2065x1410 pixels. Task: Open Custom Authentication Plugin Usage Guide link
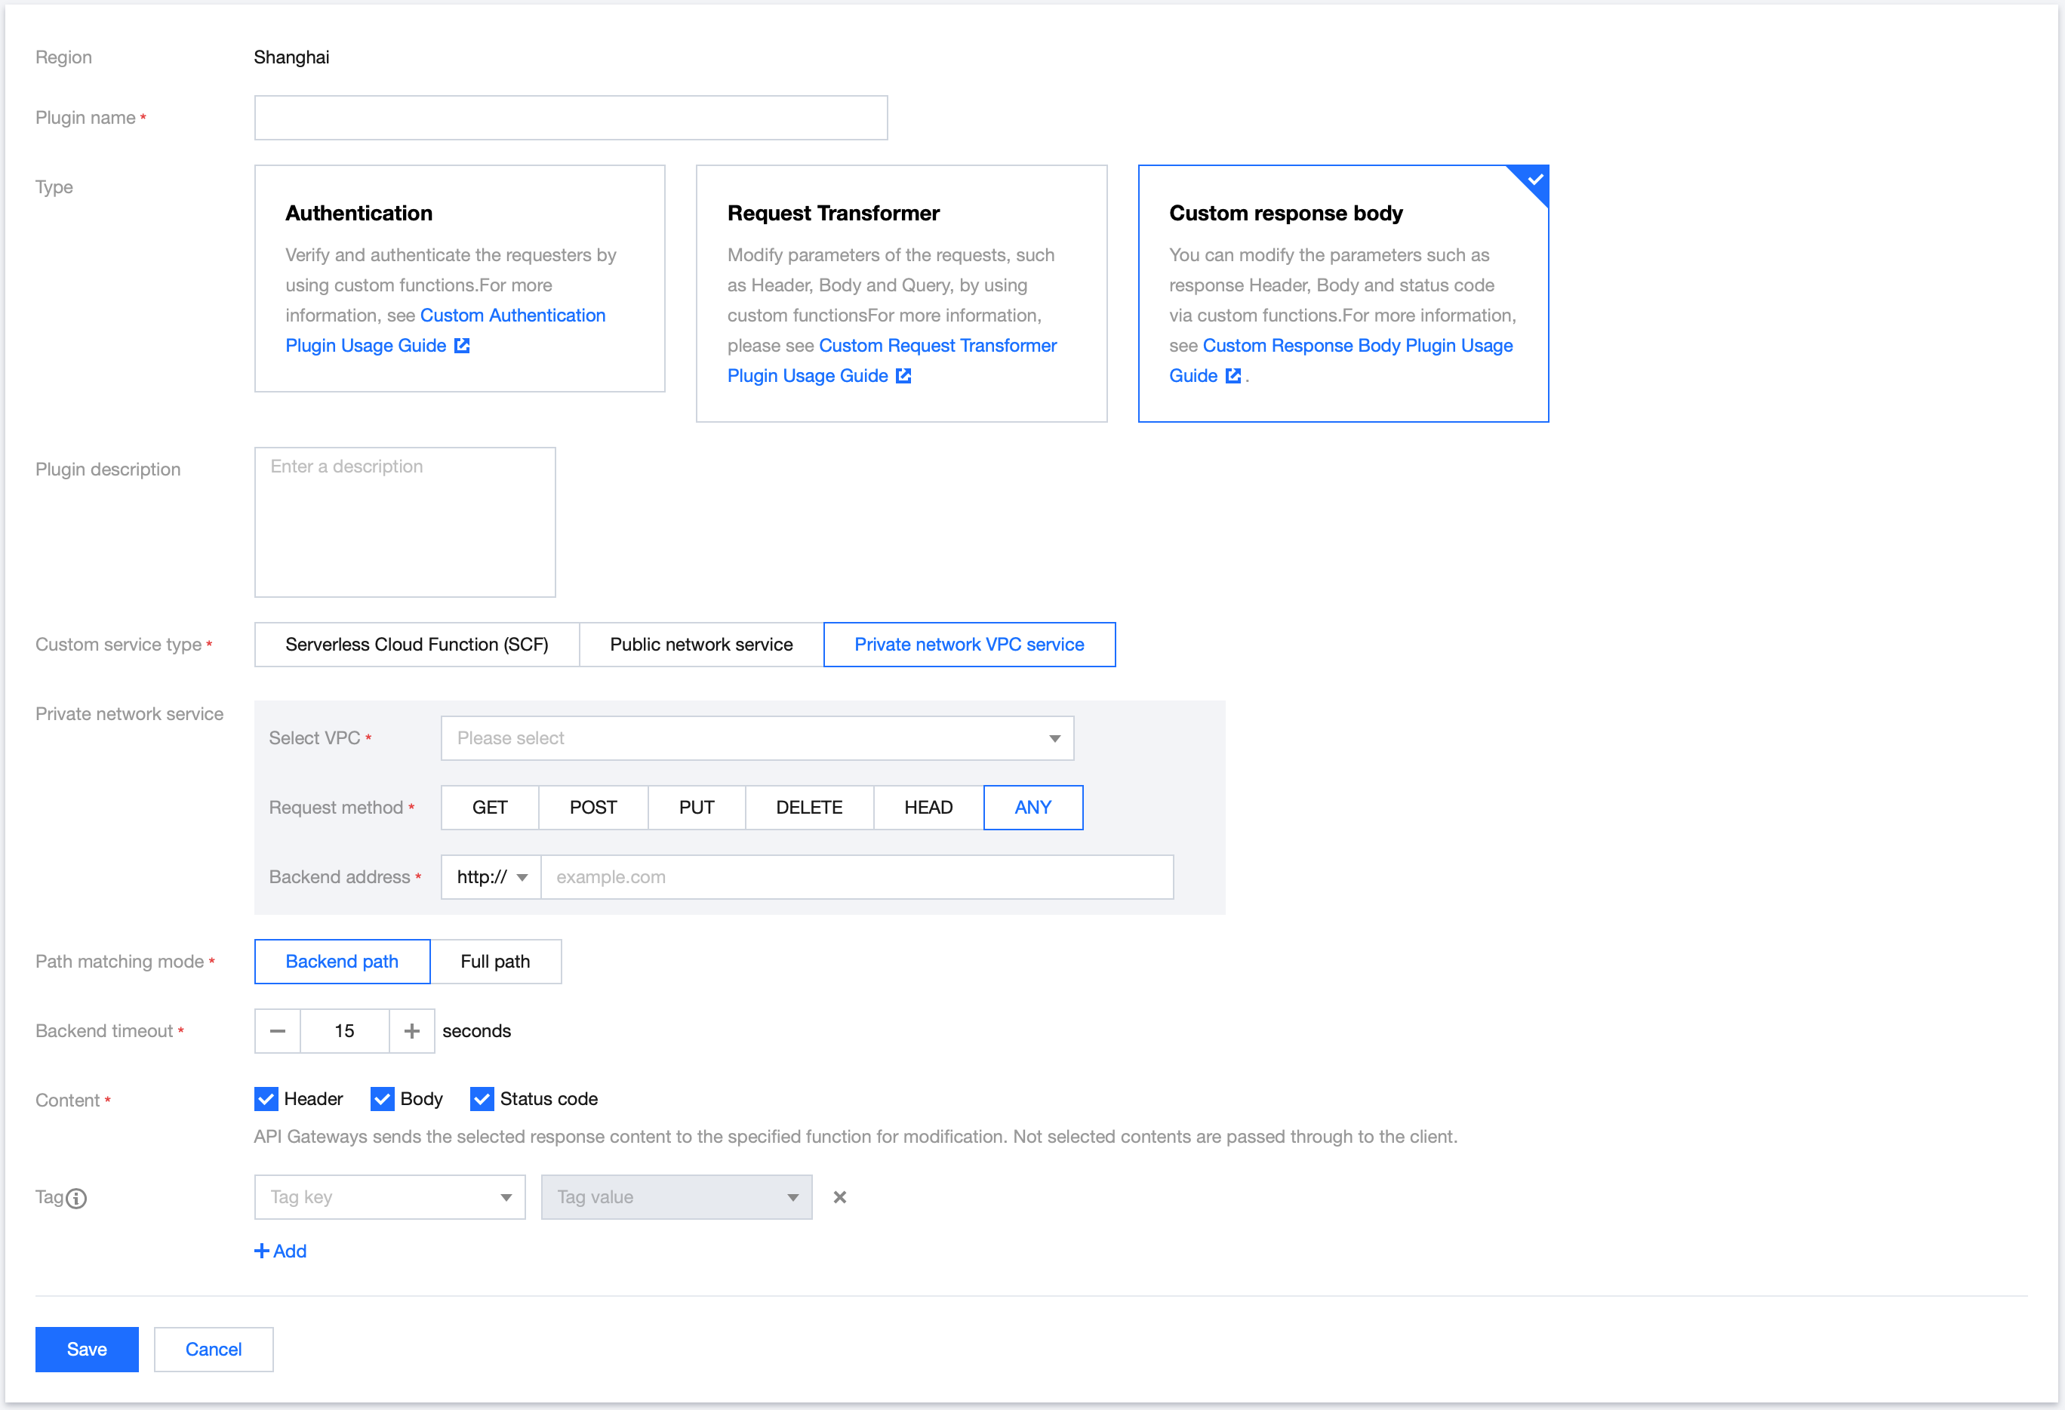512,316
